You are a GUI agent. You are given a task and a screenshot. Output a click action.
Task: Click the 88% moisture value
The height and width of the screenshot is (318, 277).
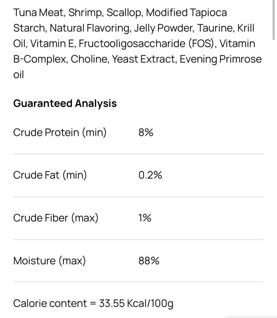(149, 261)
